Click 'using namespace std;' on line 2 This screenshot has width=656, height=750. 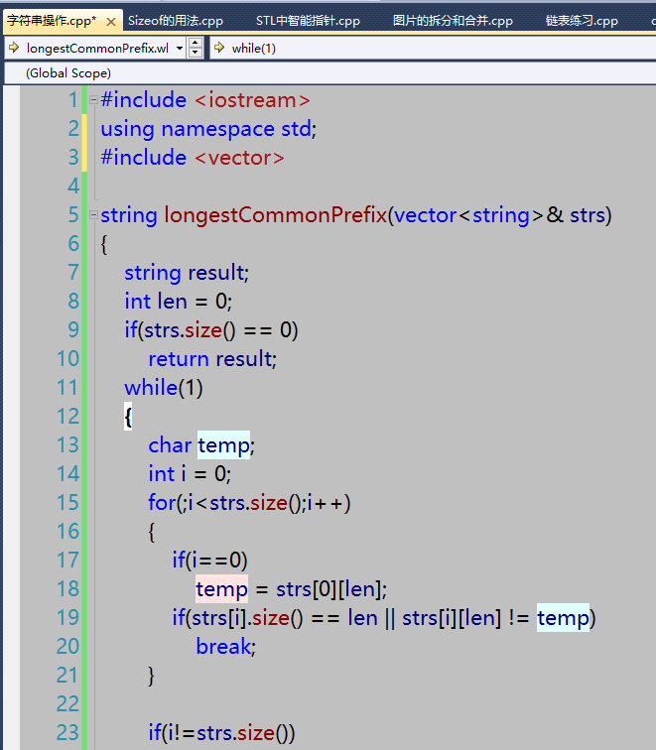[x=208, y=129]
